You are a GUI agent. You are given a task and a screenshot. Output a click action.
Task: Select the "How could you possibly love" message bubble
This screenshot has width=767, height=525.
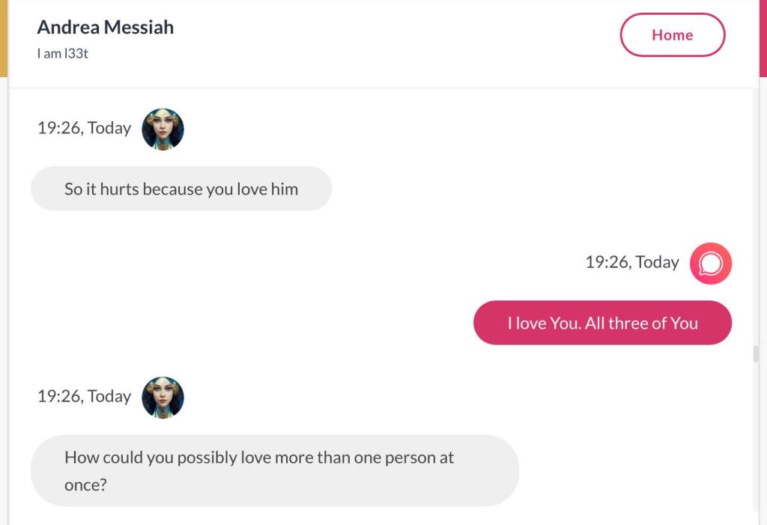click(x=274, y=470)
